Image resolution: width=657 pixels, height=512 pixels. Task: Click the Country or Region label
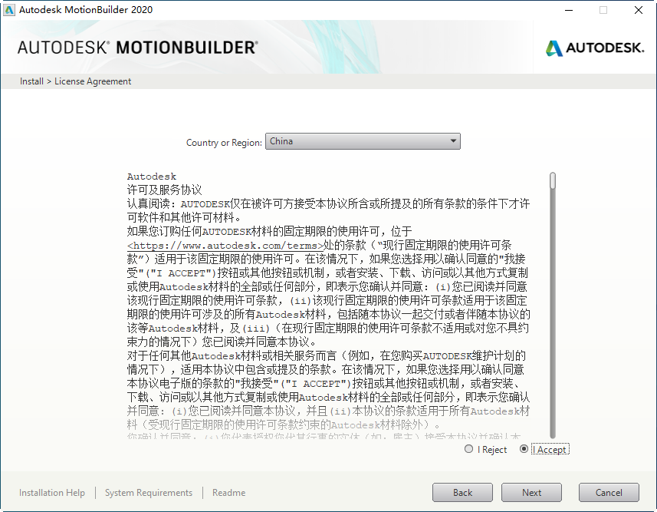tap(224, 143)
